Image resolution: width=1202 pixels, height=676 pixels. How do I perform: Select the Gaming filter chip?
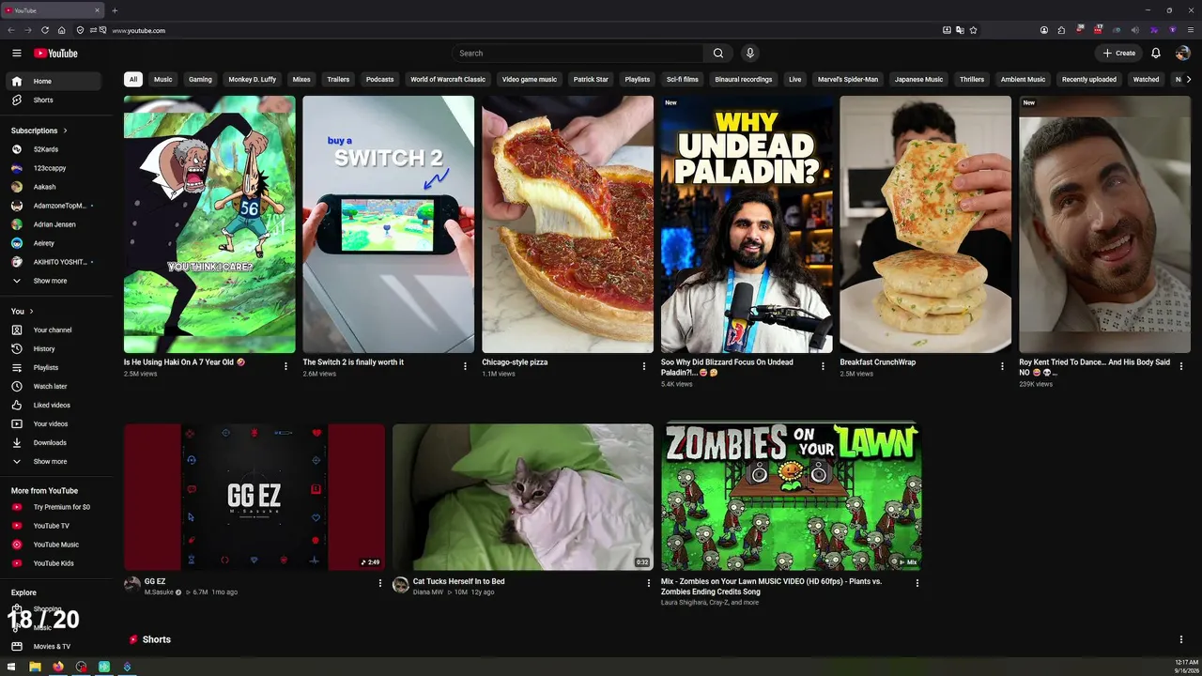click(200, 80)
